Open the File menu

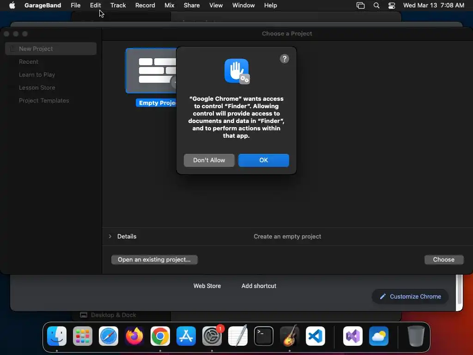click(75, 5)
